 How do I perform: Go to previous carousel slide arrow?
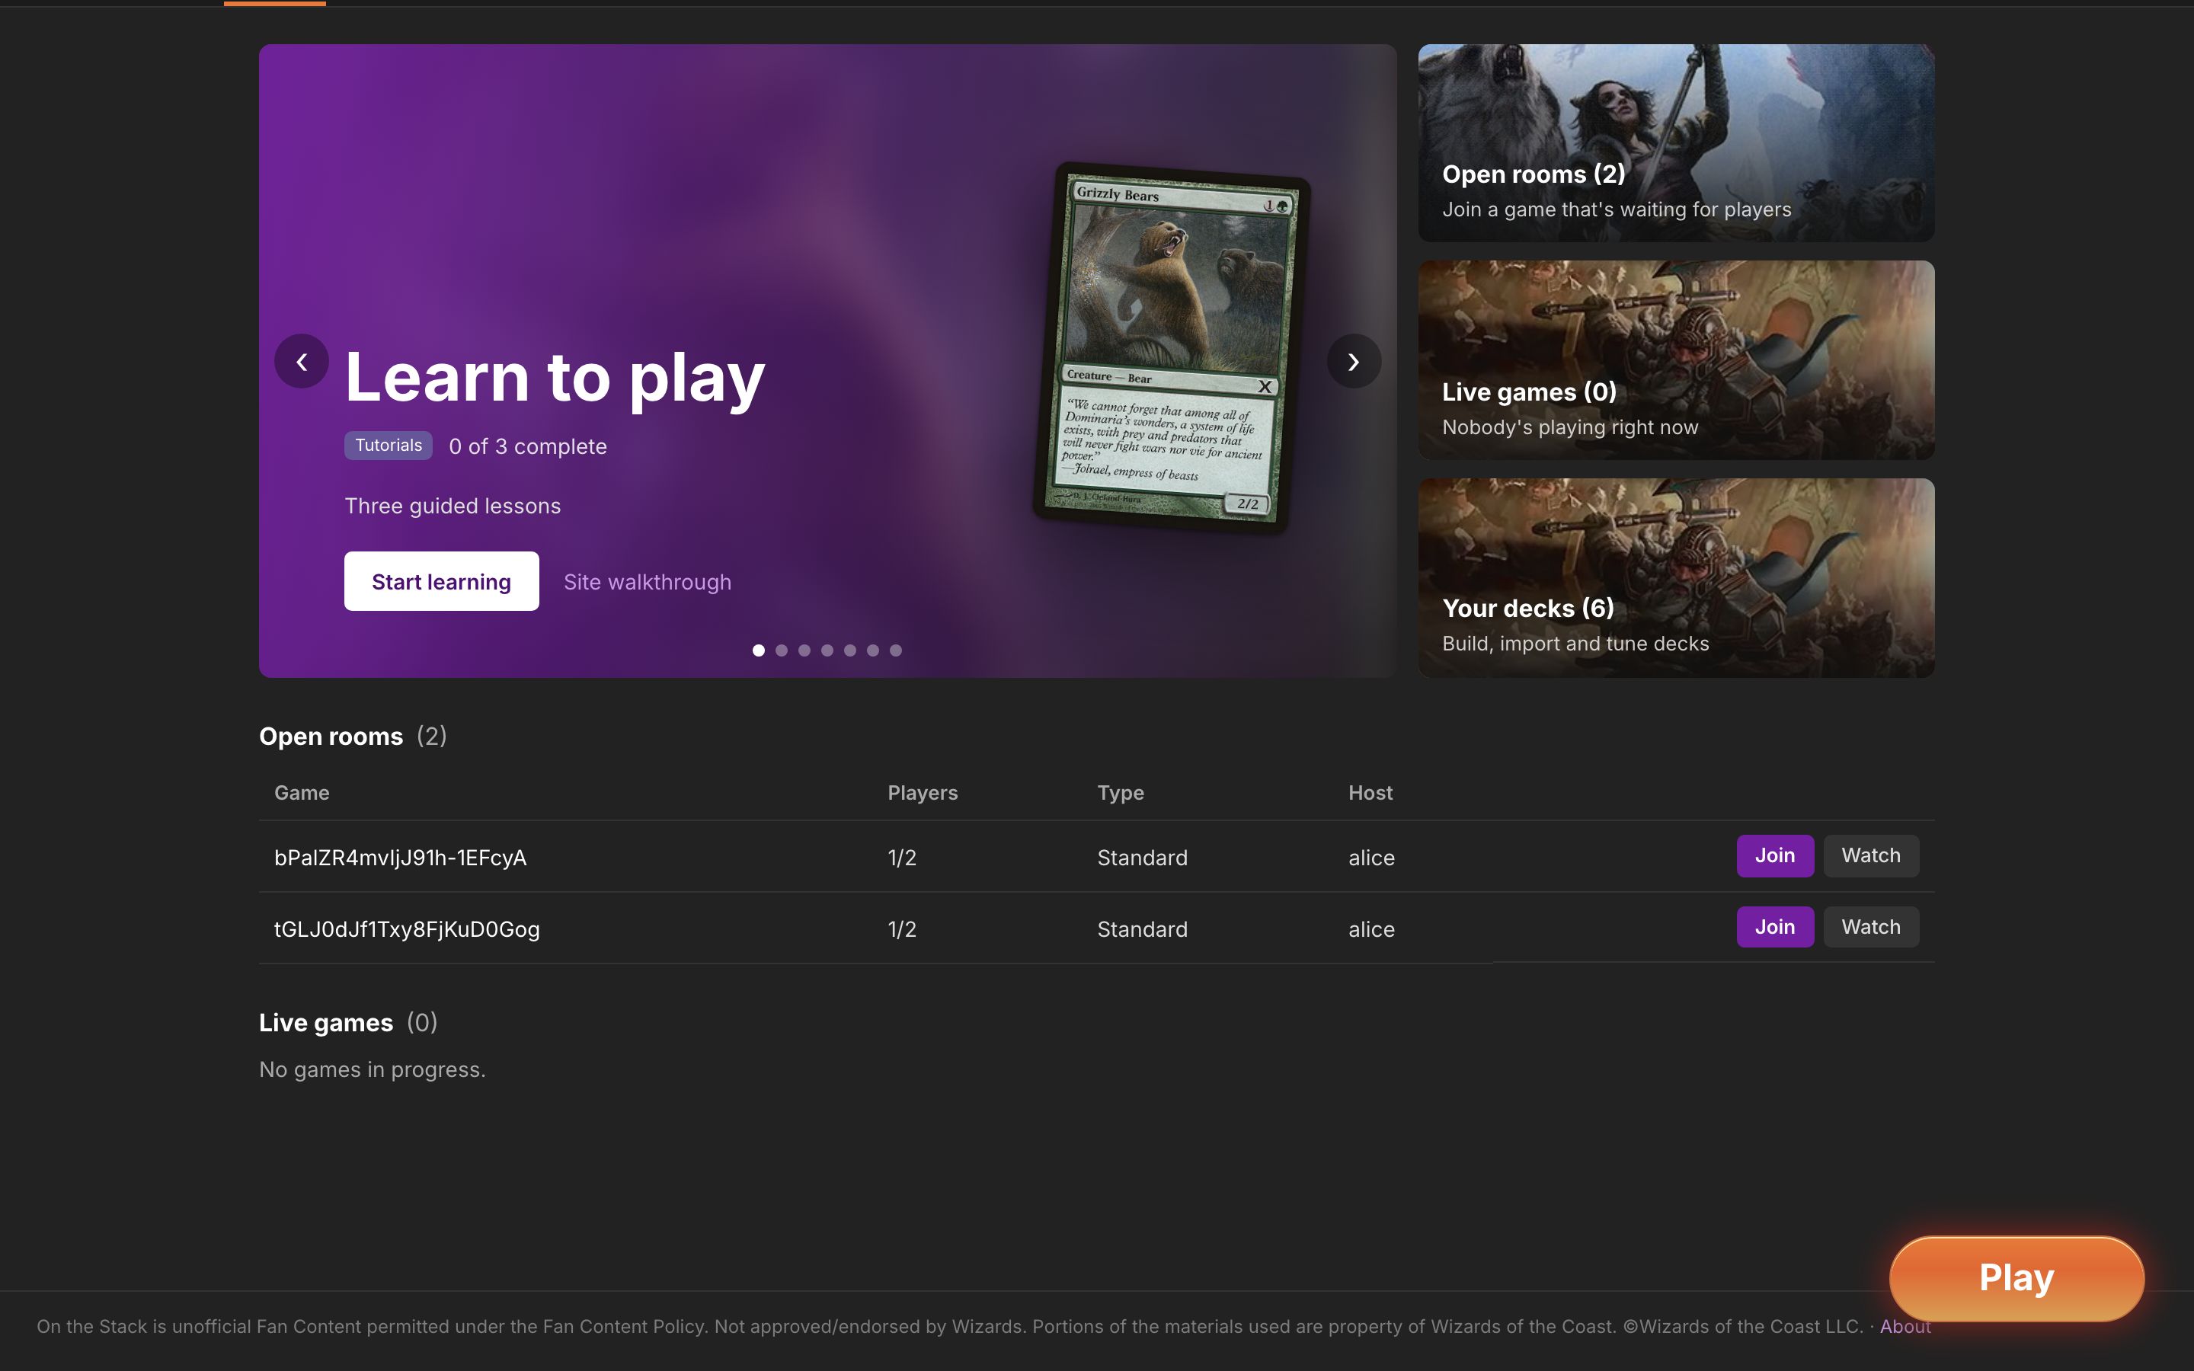tap(301, 362)
